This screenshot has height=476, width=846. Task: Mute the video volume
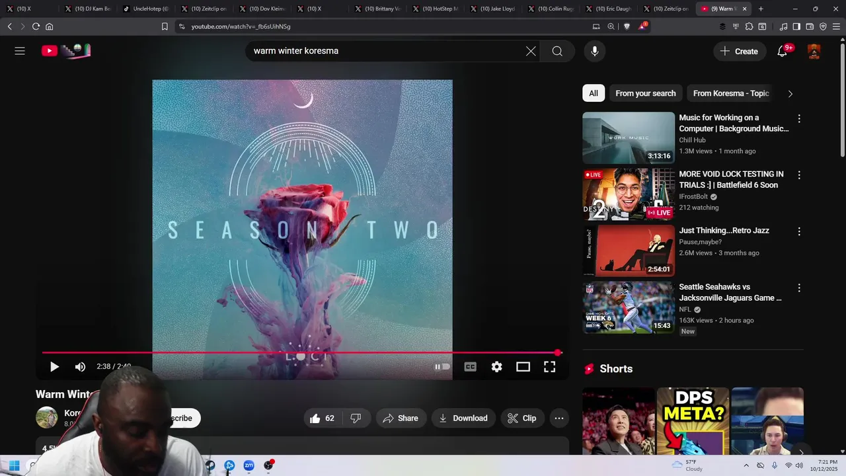[x=80, y=367]
